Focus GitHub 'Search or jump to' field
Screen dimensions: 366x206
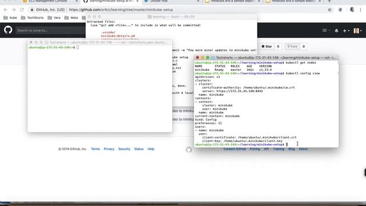(50, 30)
